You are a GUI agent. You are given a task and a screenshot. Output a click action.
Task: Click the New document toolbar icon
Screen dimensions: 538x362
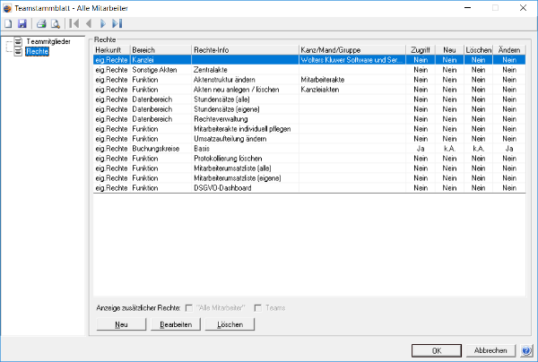pos(8,23)
